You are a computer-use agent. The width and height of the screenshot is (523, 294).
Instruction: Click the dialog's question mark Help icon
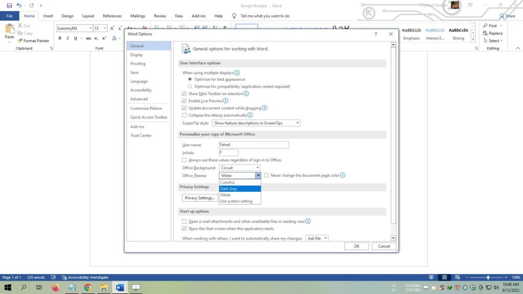376,34
